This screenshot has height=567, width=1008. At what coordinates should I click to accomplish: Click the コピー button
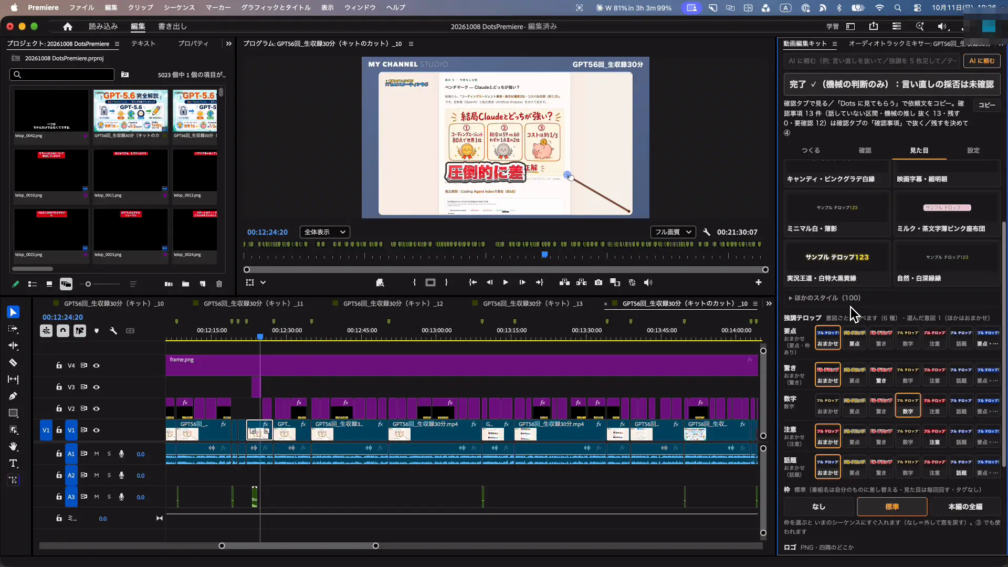click(986, 105)
